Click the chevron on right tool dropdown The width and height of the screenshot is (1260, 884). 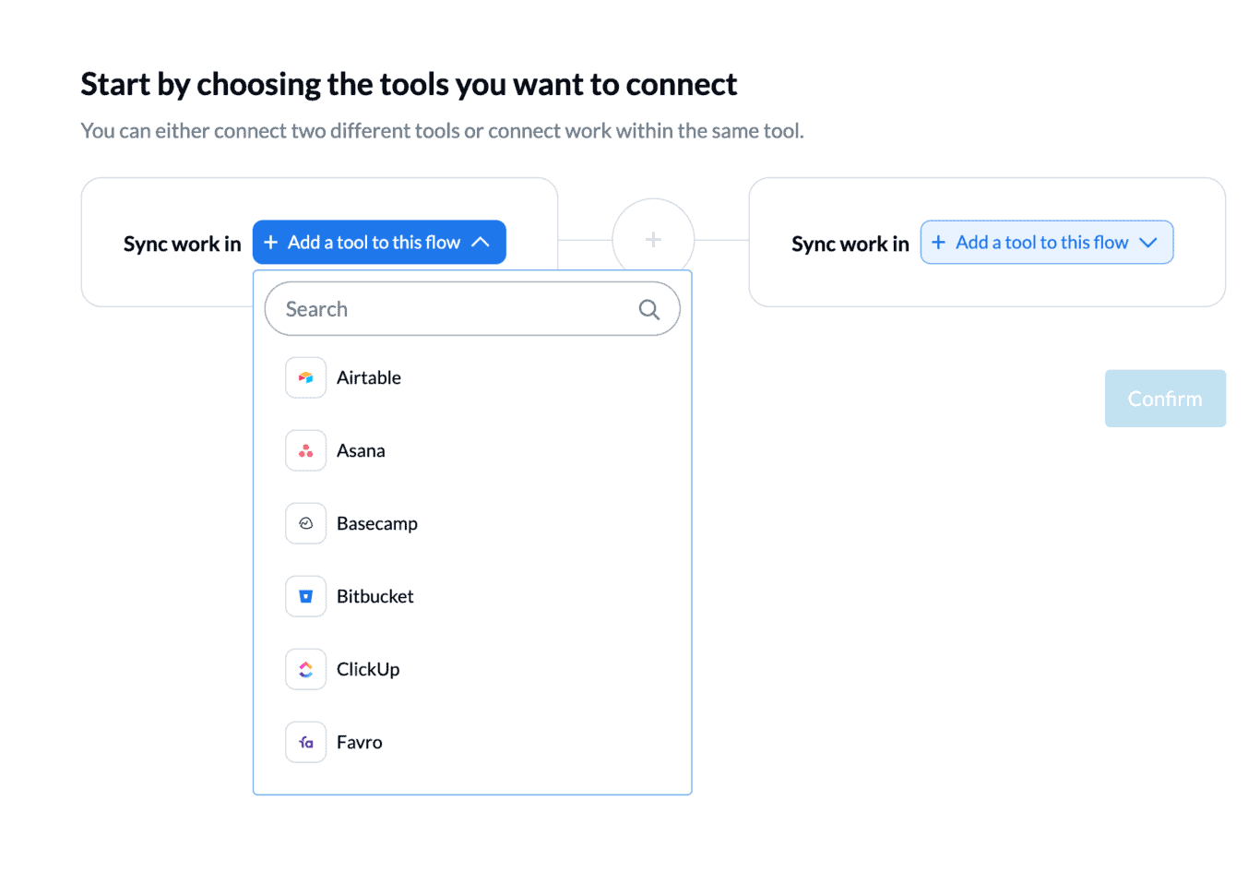click(1148, 243)
